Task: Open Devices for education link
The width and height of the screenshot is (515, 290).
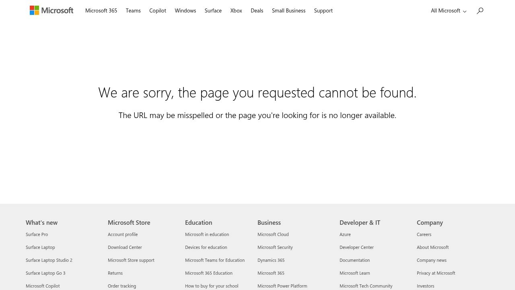Action: coord(206,247)
